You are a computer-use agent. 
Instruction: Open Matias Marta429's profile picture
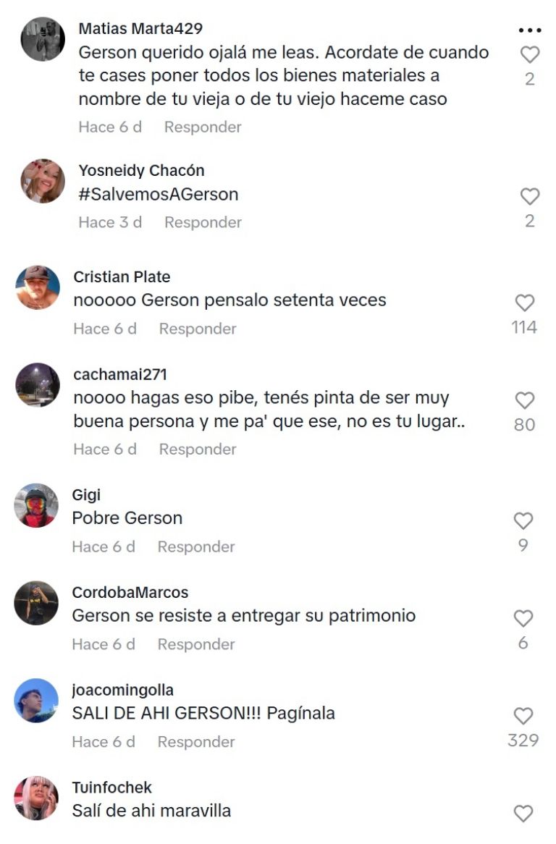pyautogui.click(x=43, y=39)
